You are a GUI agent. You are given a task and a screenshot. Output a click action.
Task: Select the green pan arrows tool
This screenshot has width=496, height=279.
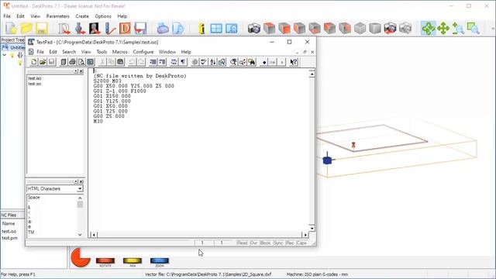443,29
